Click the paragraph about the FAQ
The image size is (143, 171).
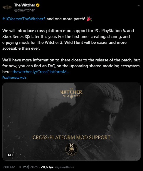tap(71, 66)
